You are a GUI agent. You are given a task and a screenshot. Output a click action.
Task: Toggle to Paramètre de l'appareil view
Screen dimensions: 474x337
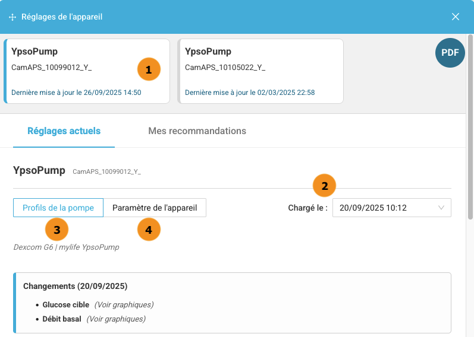pos(155,208)
